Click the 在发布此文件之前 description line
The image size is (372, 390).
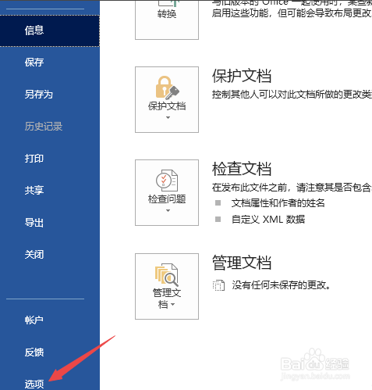pyautogui.click(x=292, y=188)
